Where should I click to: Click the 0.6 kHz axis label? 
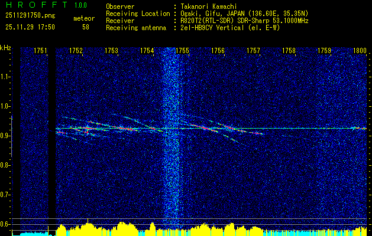pos(5,224)
